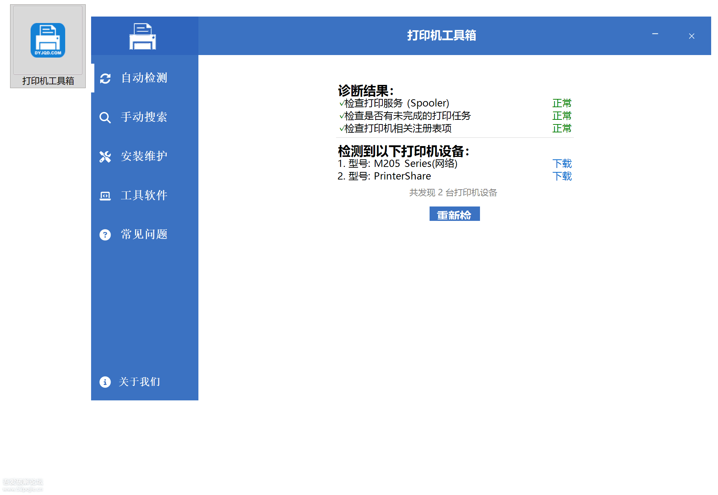This screenshot has height=495, width=718.
Task: Switch to the 工具软件 section
Action: coord(144,195)
